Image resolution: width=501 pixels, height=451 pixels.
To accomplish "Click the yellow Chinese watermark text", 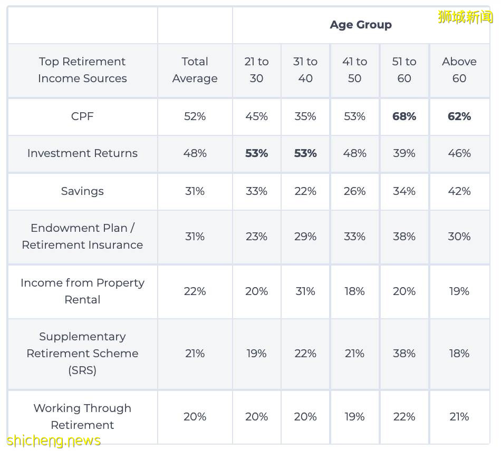I will (465, 17).
